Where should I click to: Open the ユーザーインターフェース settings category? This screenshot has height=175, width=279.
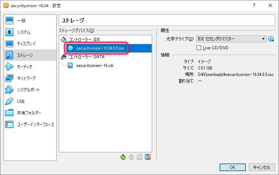pyautogui.click(x=30, y=124)
